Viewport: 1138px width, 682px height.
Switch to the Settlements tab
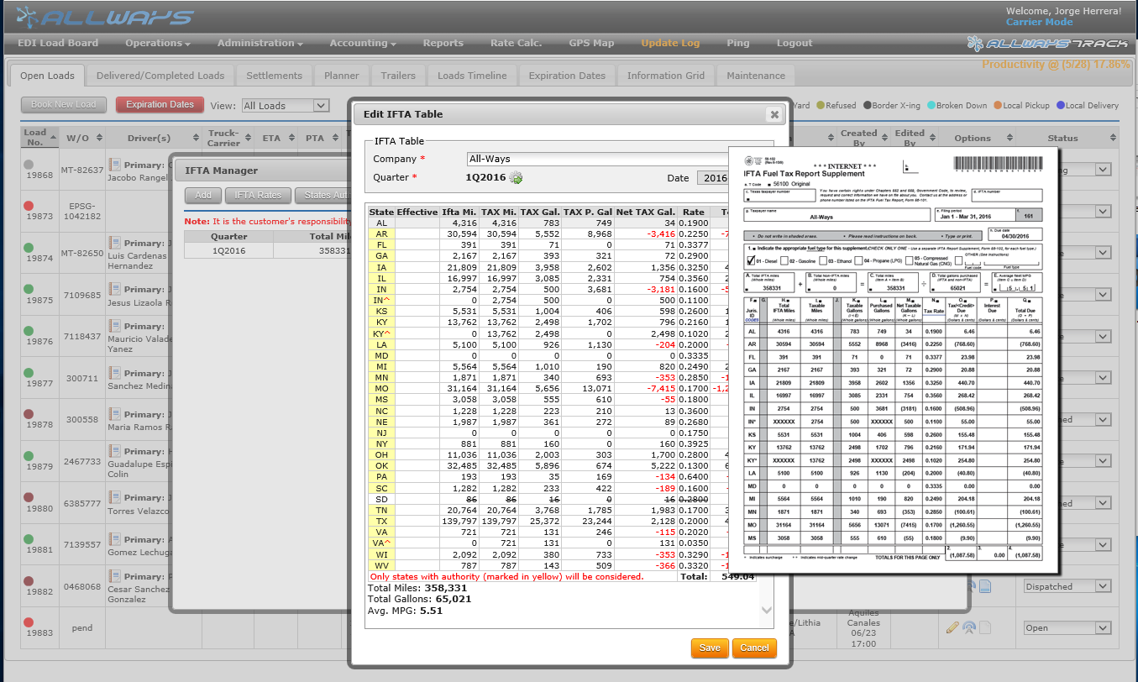pyautogui.click(x=274, y=76)
